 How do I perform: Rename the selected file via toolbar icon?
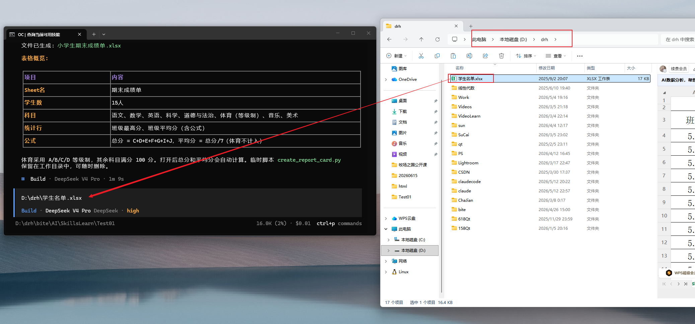tap(469, 56)
